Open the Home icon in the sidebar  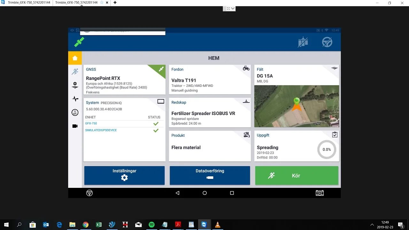coord(75,58)
